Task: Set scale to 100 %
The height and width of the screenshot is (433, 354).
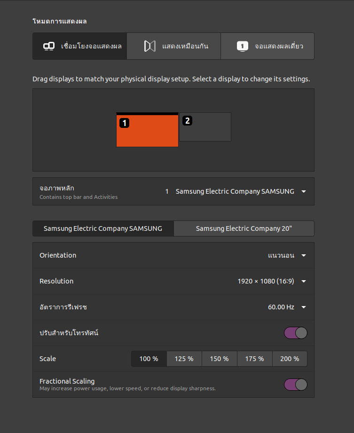Action: (149, 359)
